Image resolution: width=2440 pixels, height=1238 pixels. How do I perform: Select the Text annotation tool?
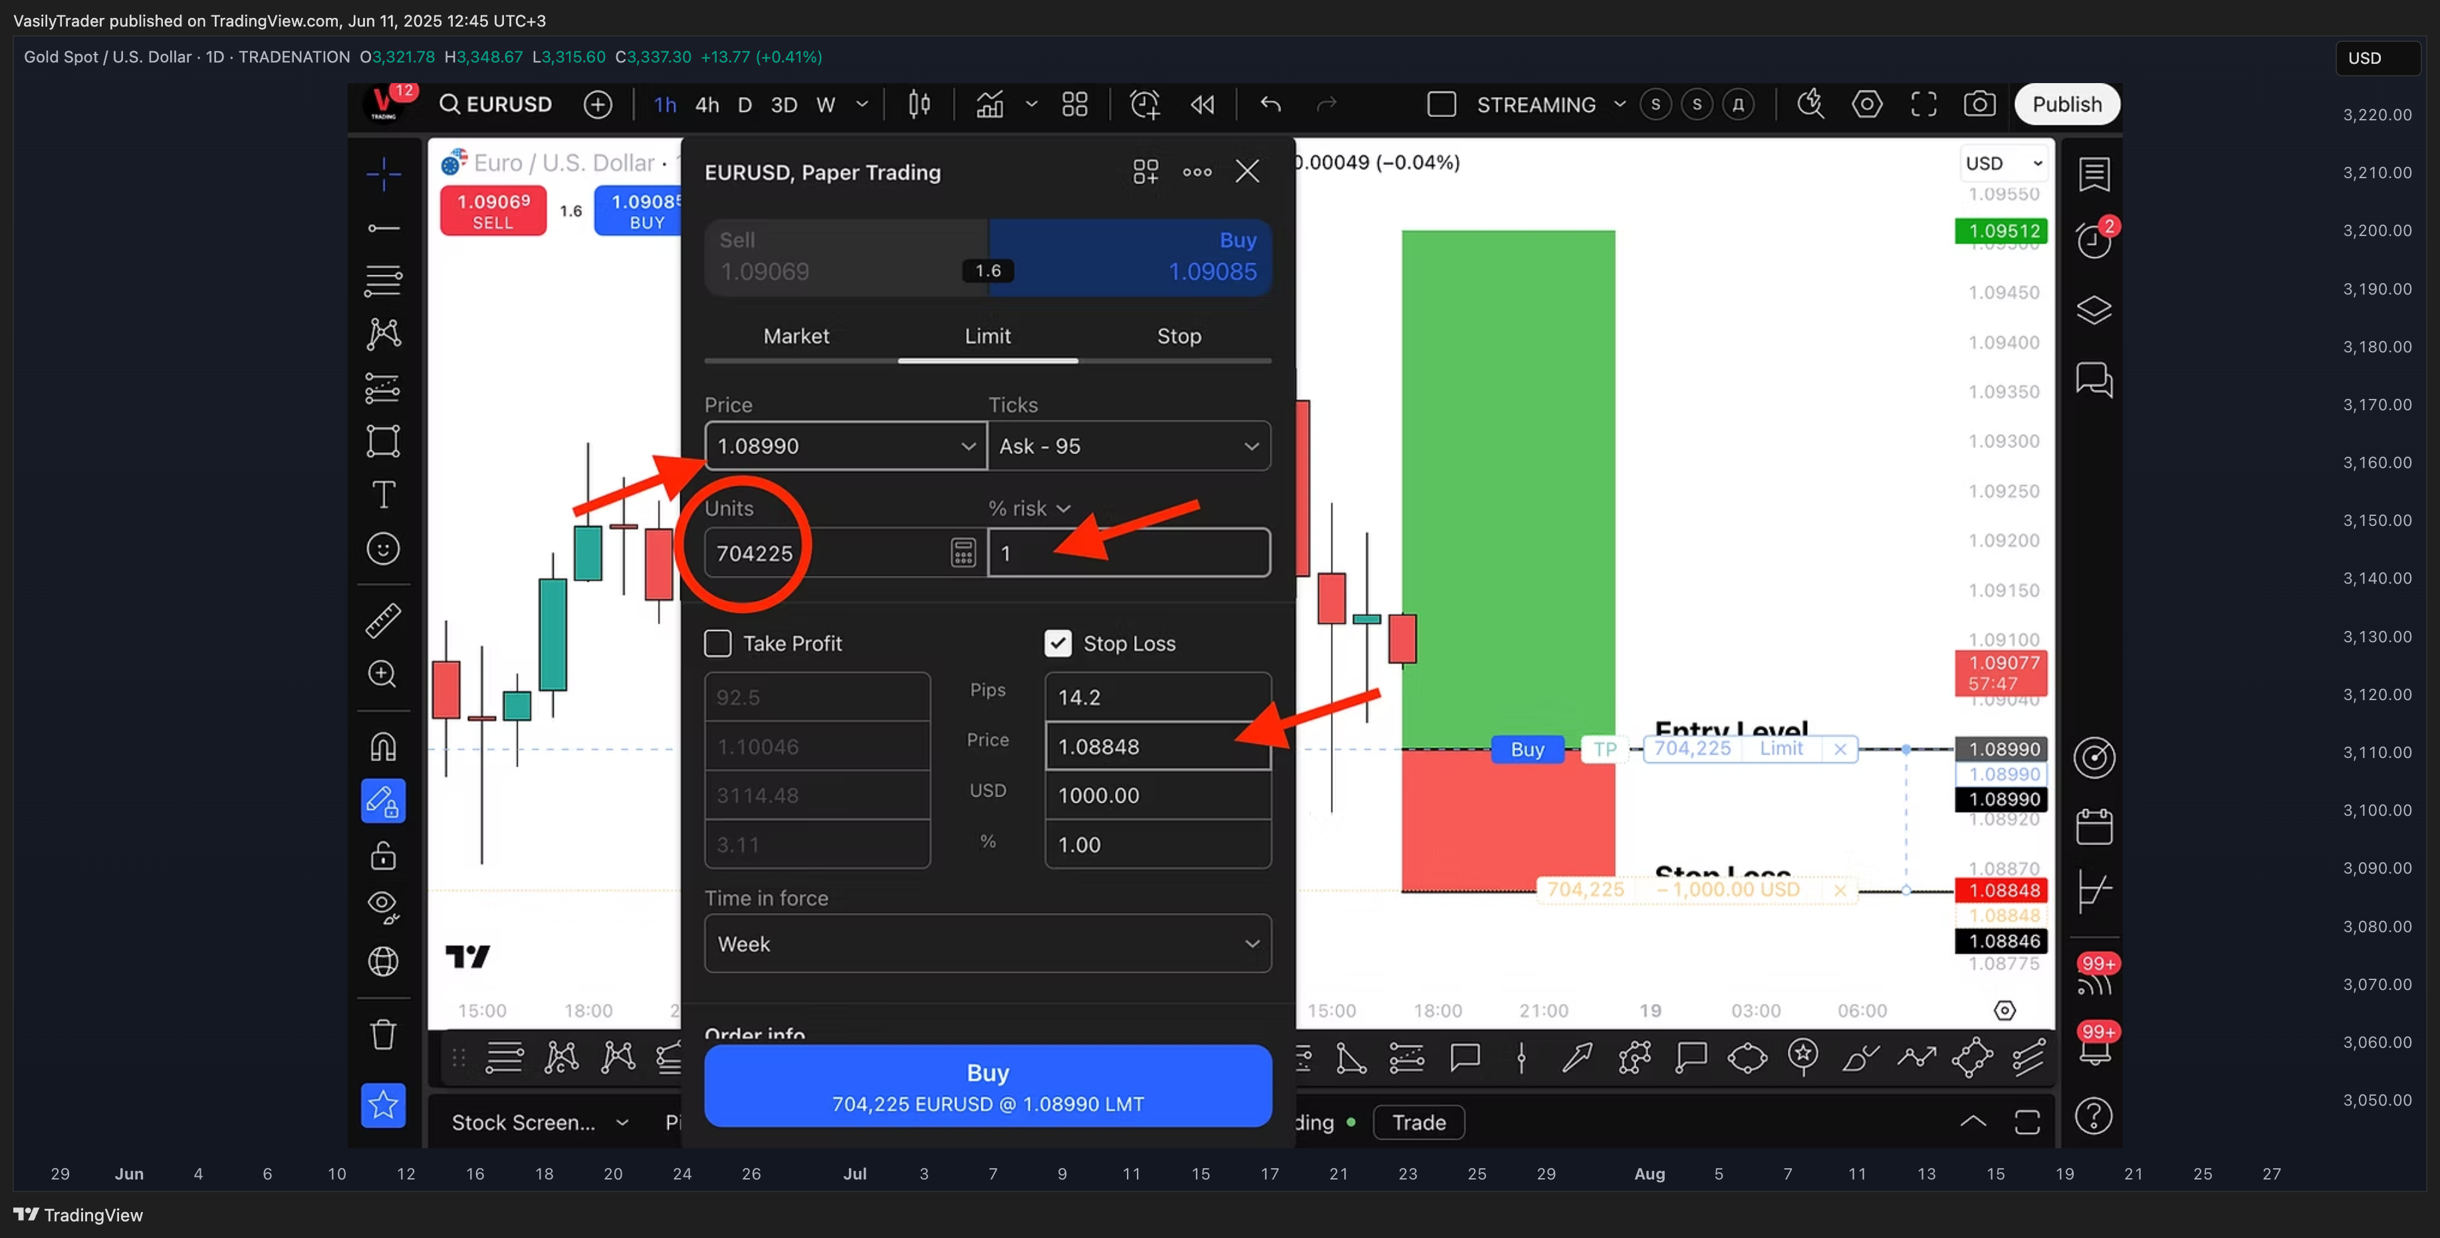(383, 495)
